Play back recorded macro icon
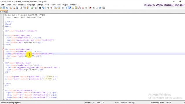Image resolution: width=185 pixels, height=104 pixels. click(x=97, y=8)
